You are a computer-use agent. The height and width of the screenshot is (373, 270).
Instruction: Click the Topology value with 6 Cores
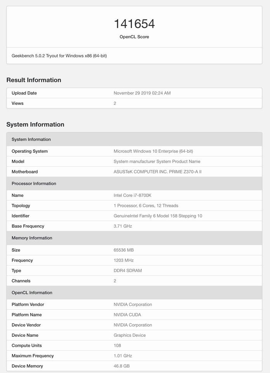pos(146,205)
